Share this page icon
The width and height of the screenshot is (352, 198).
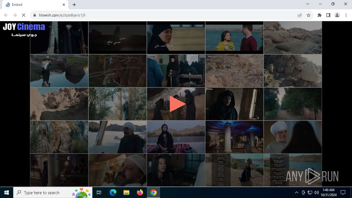click(300, 15)
